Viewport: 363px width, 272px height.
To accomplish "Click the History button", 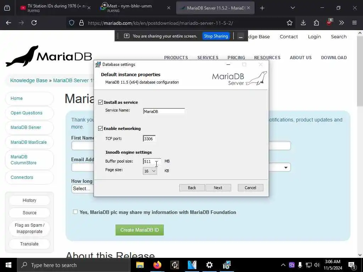I will click(x=29, y=200).
